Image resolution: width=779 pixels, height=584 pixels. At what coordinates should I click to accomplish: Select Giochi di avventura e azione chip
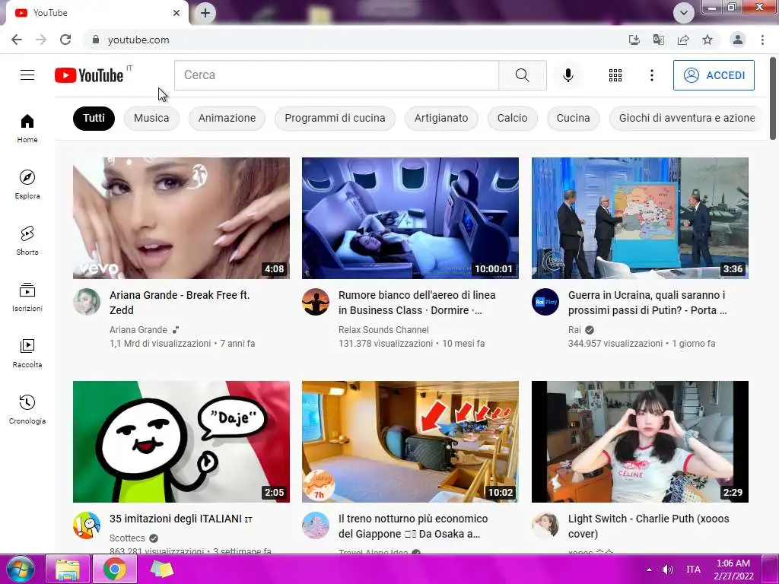coord(687,118)
